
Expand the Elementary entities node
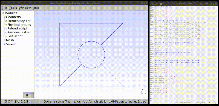[6, 21]
